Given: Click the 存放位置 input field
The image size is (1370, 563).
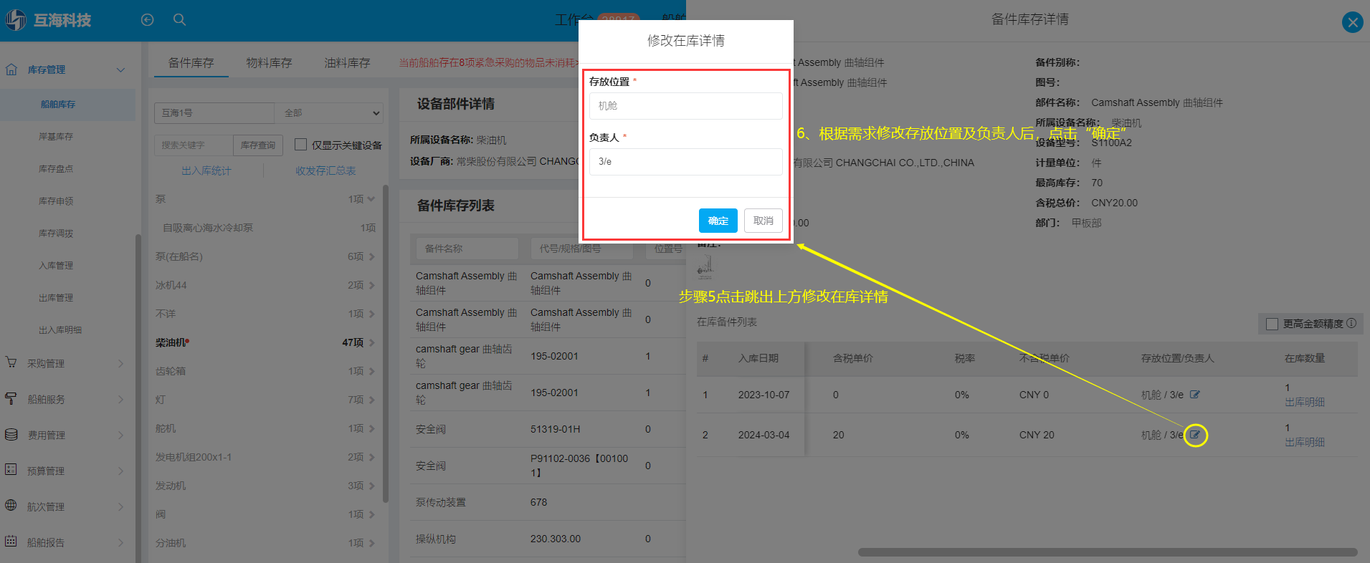Looking at the screenshot, I should pyautogui.click(x=686, y=106).
